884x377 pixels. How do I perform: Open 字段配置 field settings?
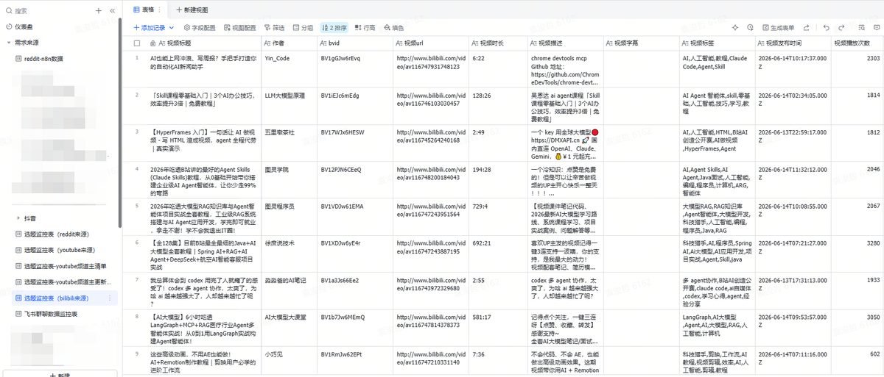pos(199,27)
